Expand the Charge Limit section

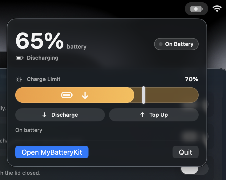[x=43, y=79]
